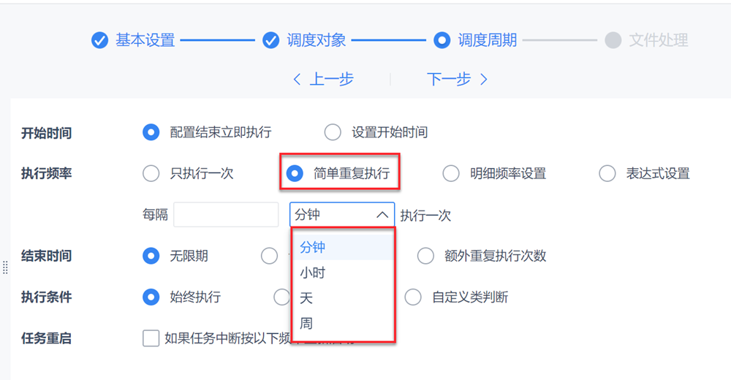
Task: Click the 文件处理 pending step icon
Action: [x=613, y=40]
